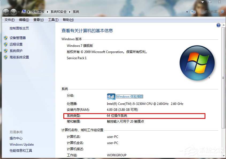This screenshot has height=159, width=226.
Task: Open Windows Update from the sidebar
Action: (x=22, y=145)
